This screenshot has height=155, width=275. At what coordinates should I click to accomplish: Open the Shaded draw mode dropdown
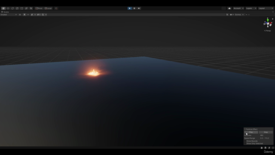pyautogui.click(x=9, y=15)
